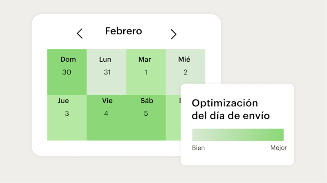This screenshot has width=327, height=183.
Task: Click the Dom weekday label
Action: (x=68, y=60)
